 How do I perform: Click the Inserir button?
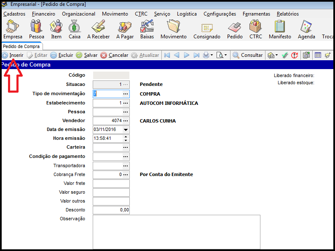(x=13, y=55)
